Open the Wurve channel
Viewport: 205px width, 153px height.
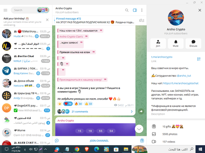26,133
